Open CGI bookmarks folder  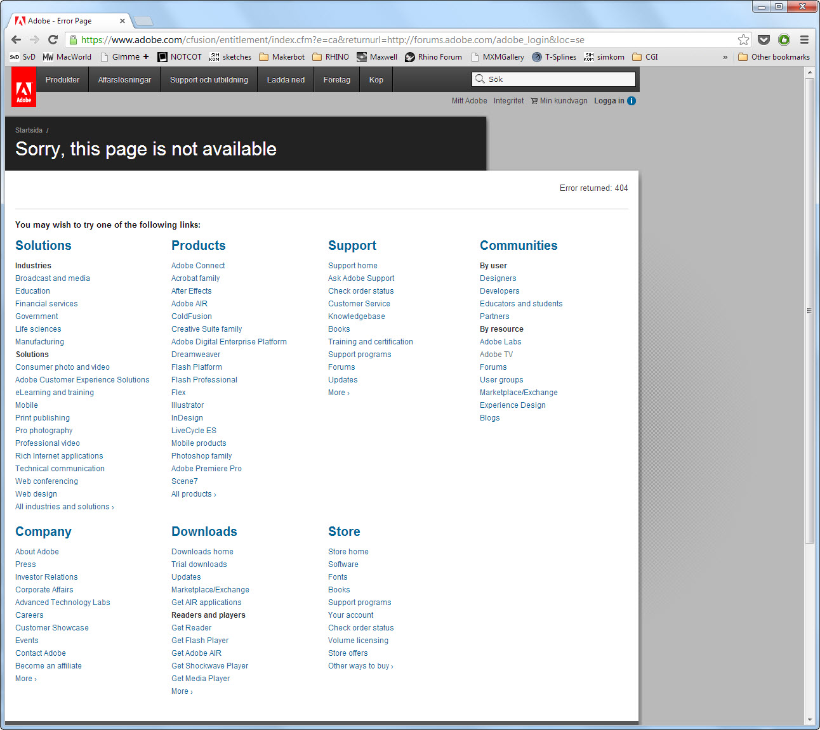tap(645, 57)
